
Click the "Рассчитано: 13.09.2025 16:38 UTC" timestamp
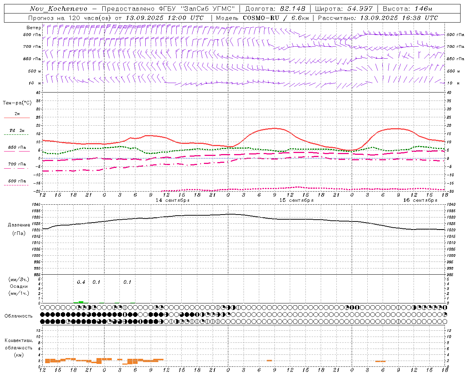tap(378, 18)
